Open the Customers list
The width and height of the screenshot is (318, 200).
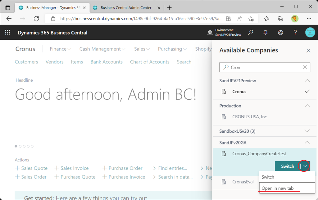tap(26, 62)
